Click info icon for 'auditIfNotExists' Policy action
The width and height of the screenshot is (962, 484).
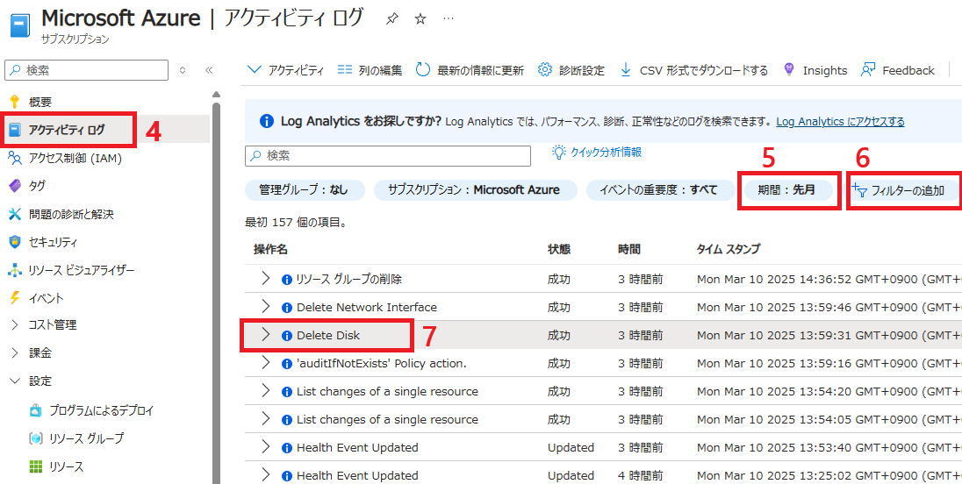click(x=286, y=364)
